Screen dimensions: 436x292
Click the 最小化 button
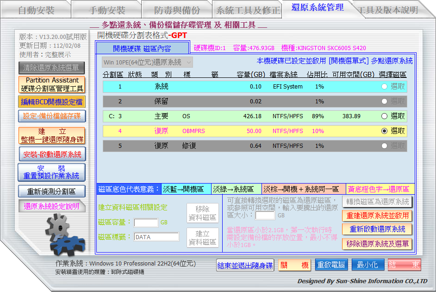point(367,265)
